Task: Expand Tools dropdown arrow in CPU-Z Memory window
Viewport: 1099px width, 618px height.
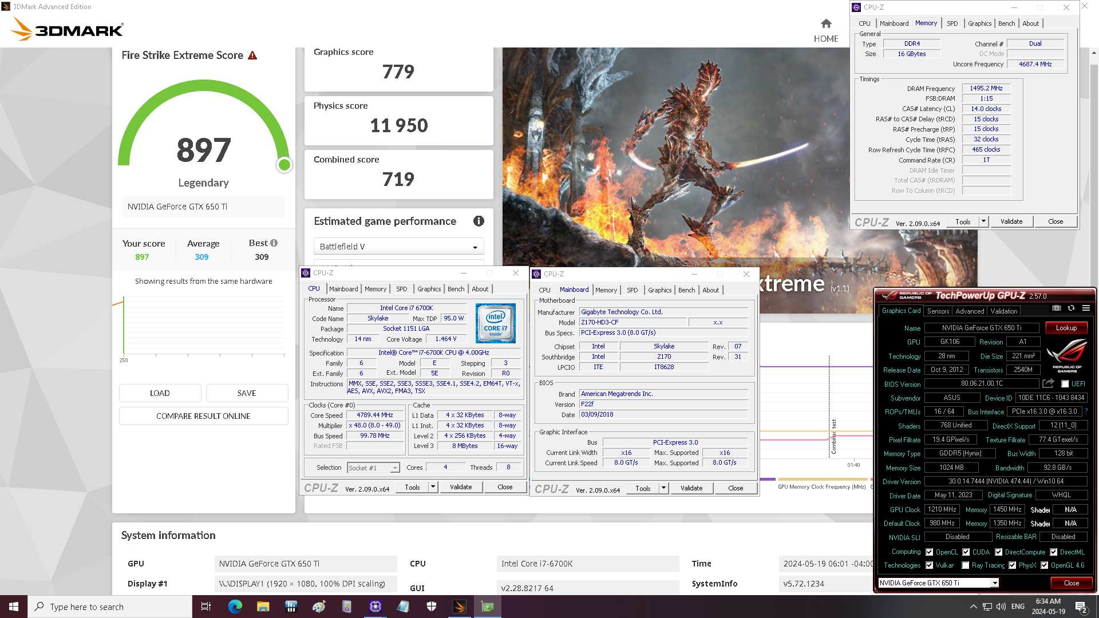Action: [x=983, y=221]
